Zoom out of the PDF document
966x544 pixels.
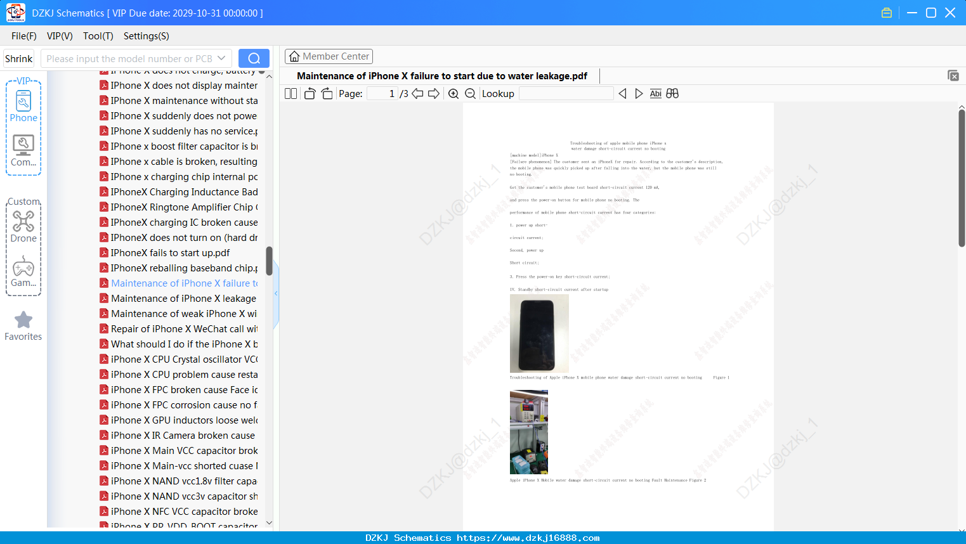[470, 94]
